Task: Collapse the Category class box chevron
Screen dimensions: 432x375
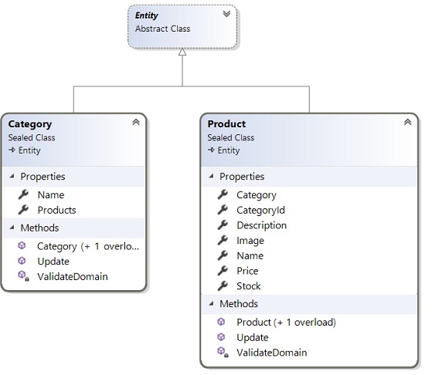Action: (x=136, y=122)
